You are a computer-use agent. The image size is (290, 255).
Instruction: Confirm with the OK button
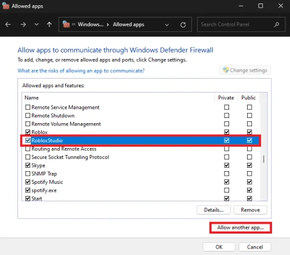(219, 247)
